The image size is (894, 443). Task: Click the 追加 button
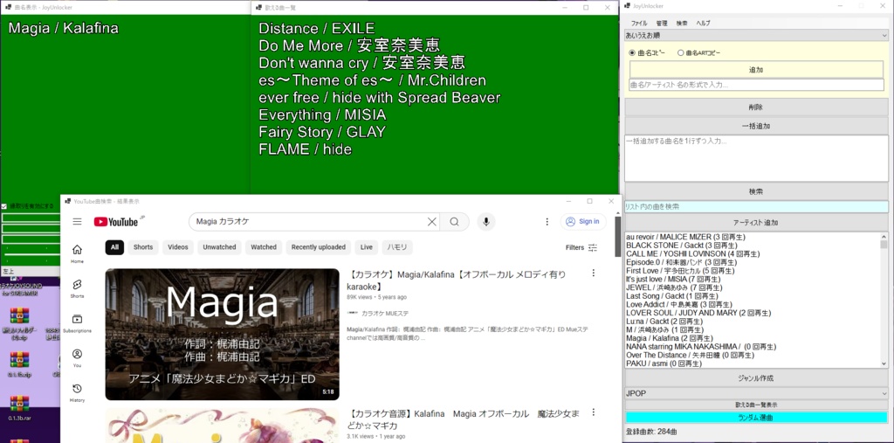756,70
